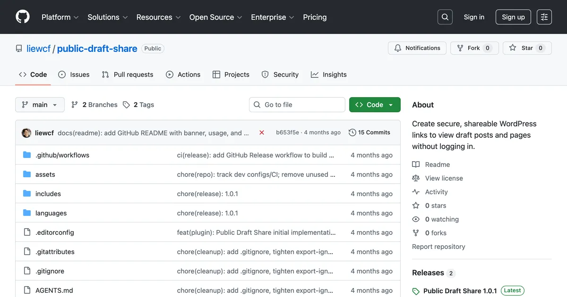Viewport: 567px width, 297px height.
Task: Open the main branch dropdown
Action: pos(40,104)
